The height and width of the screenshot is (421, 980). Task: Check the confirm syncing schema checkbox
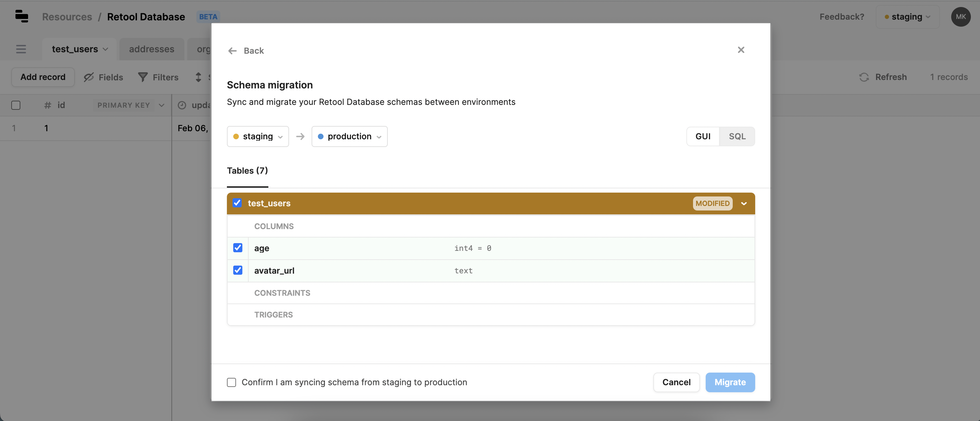[x=231, y=382]
